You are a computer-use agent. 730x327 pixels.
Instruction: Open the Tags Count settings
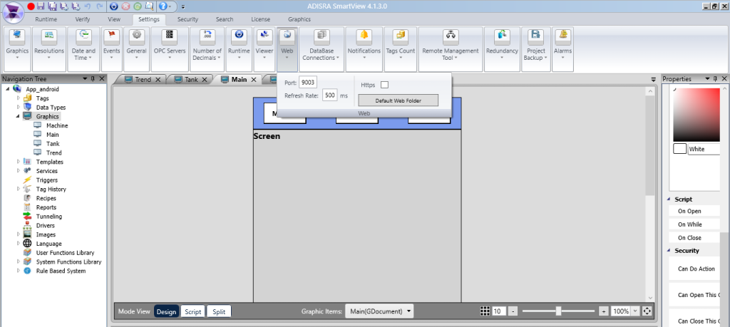(401, 49)
